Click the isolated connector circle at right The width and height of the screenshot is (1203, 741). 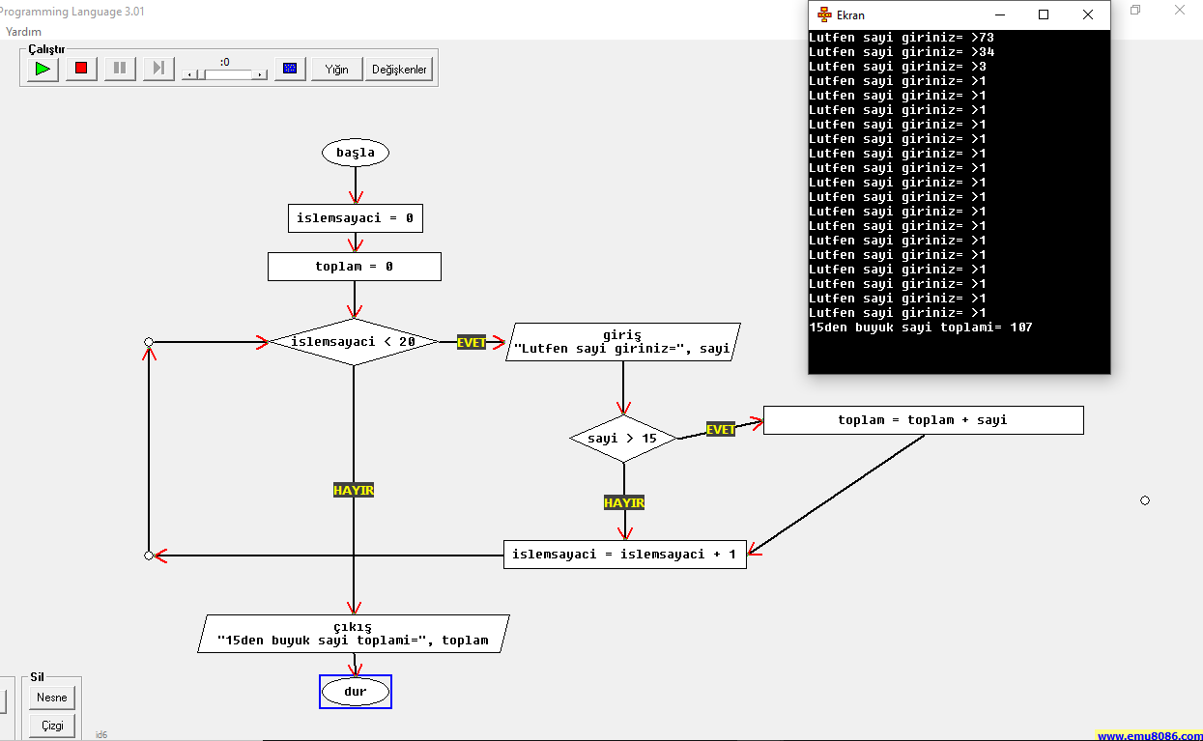click(1145, 500)
